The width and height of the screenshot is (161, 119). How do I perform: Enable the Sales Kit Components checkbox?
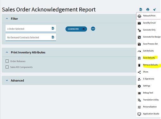(7, 67)
